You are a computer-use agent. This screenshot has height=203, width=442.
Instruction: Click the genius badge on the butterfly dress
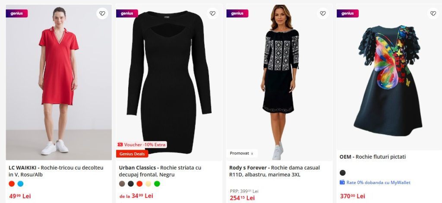[x=347, y=13]
